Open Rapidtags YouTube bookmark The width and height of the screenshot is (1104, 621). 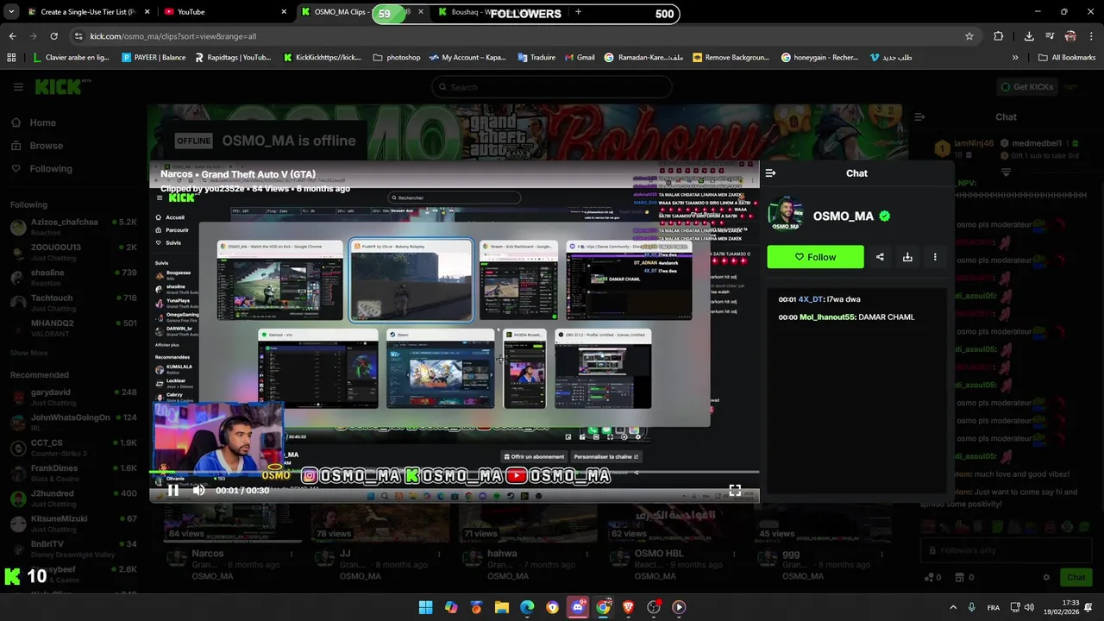[233, 58]
